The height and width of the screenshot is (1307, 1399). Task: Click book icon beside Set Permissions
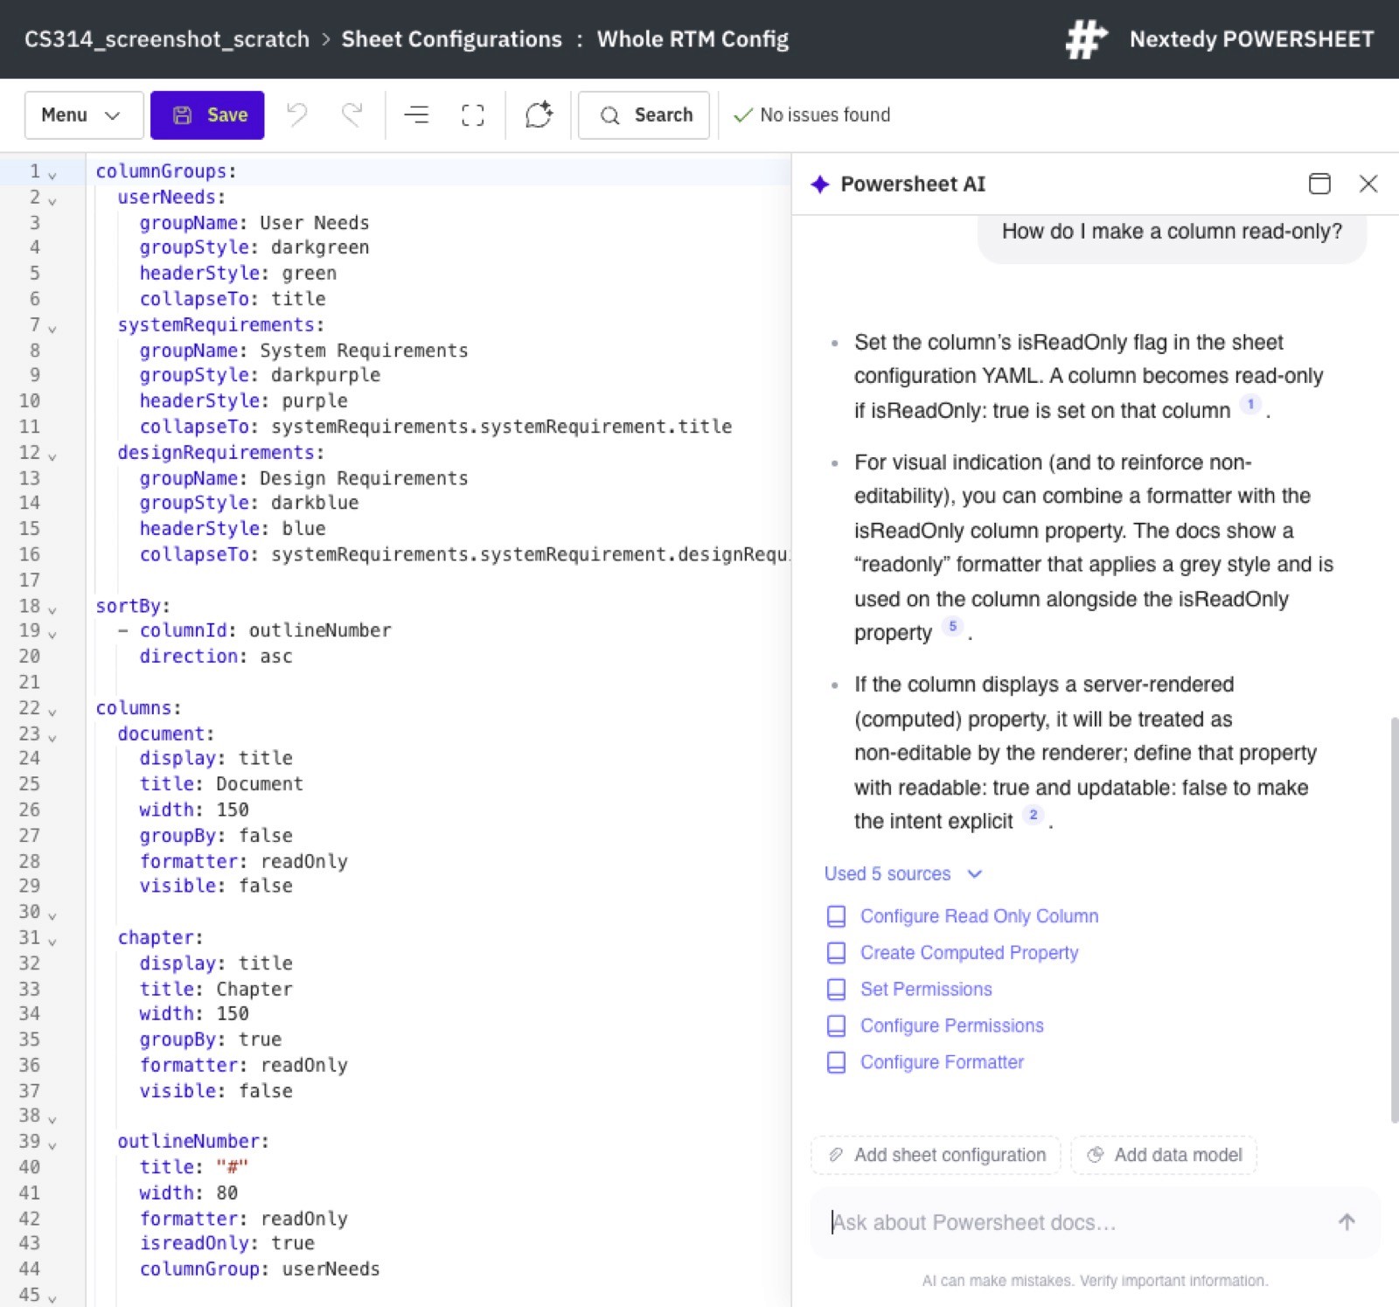[x=837, y=990]
